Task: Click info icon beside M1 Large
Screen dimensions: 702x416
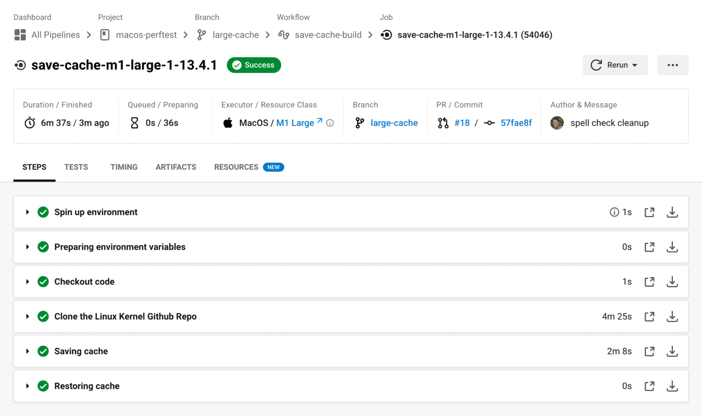Action: click(x=330, y=123)
